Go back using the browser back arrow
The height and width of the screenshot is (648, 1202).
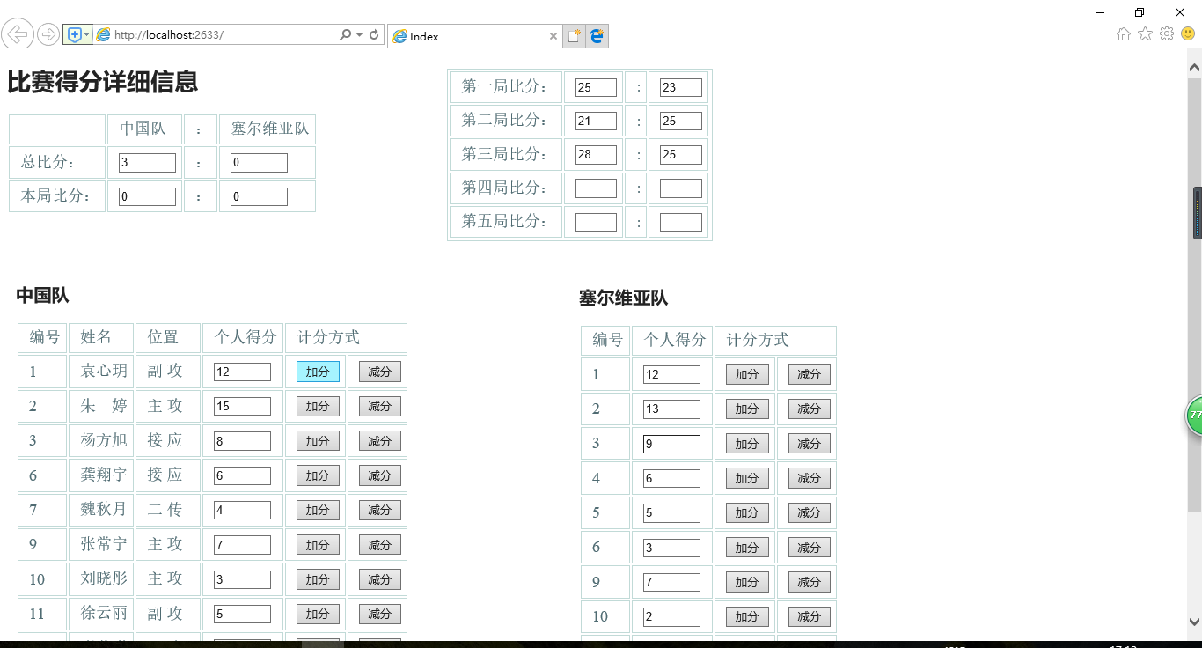point(17,34)
